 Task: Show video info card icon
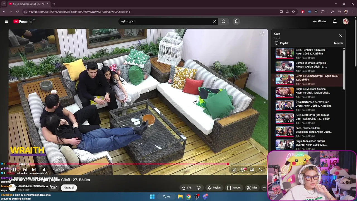[x=262, y=34]
